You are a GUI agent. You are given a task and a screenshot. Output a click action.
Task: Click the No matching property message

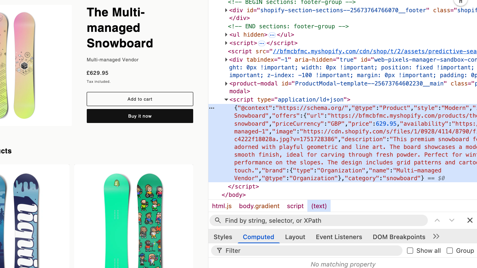click(x=343, y=264)
